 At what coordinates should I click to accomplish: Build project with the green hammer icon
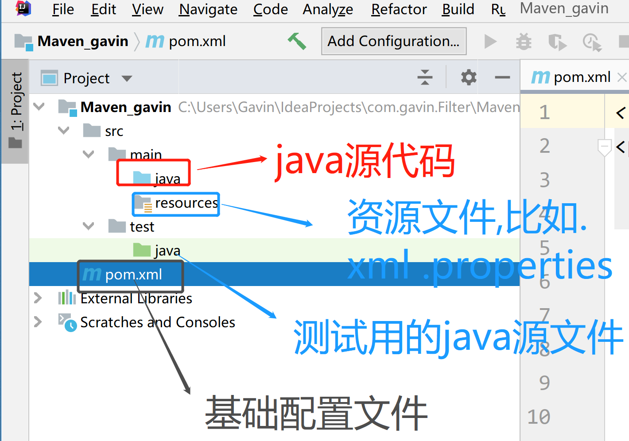pyautogui.click(x=297, y=41)
